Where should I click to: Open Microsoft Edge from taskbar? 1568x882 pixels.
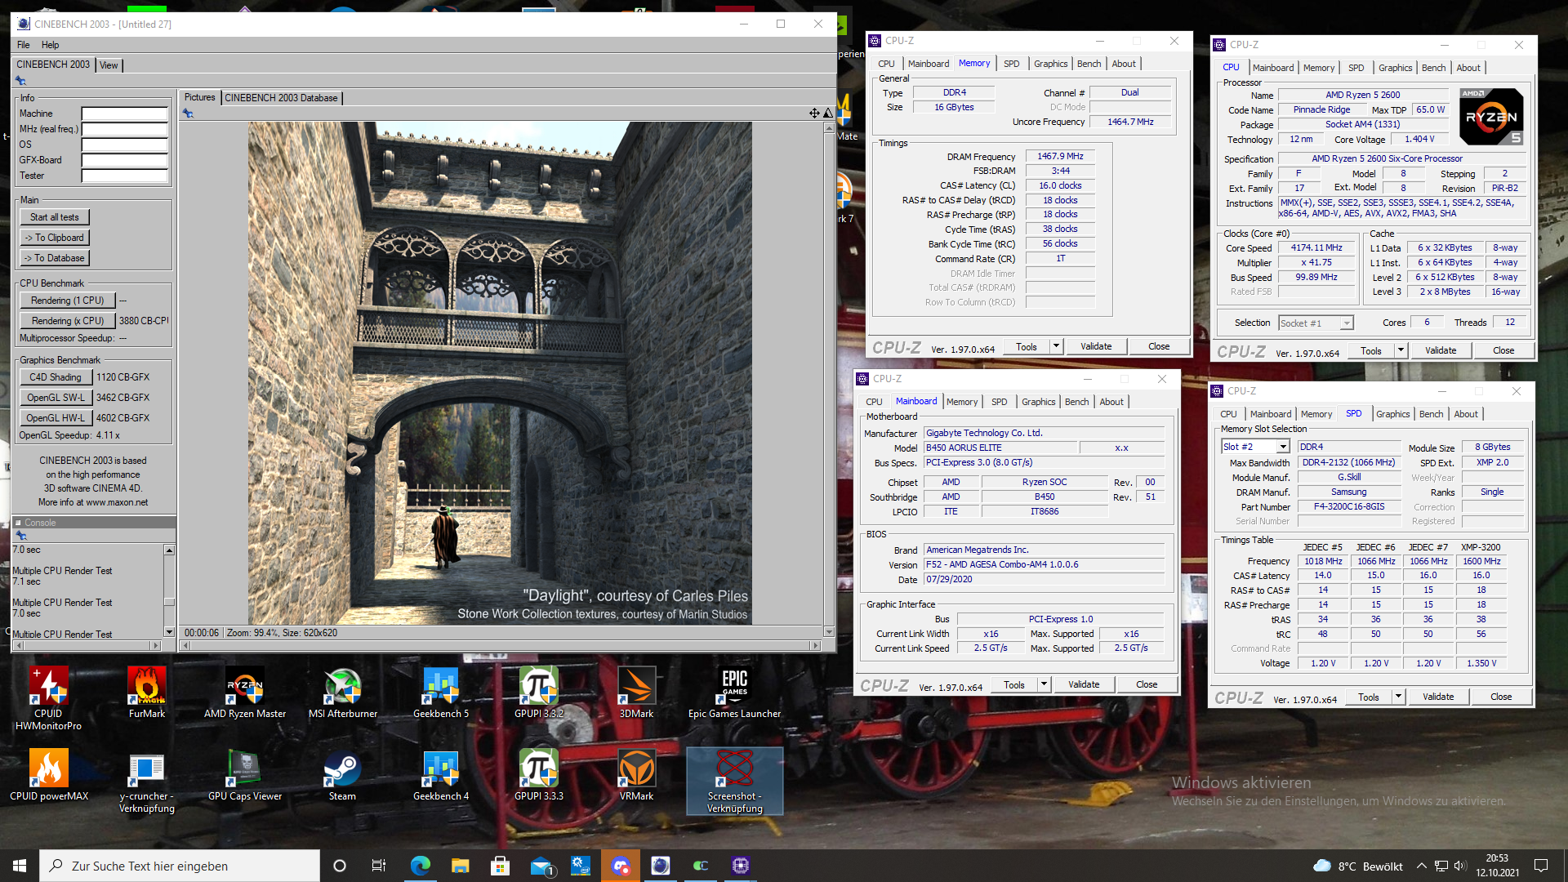coord(421,866)
